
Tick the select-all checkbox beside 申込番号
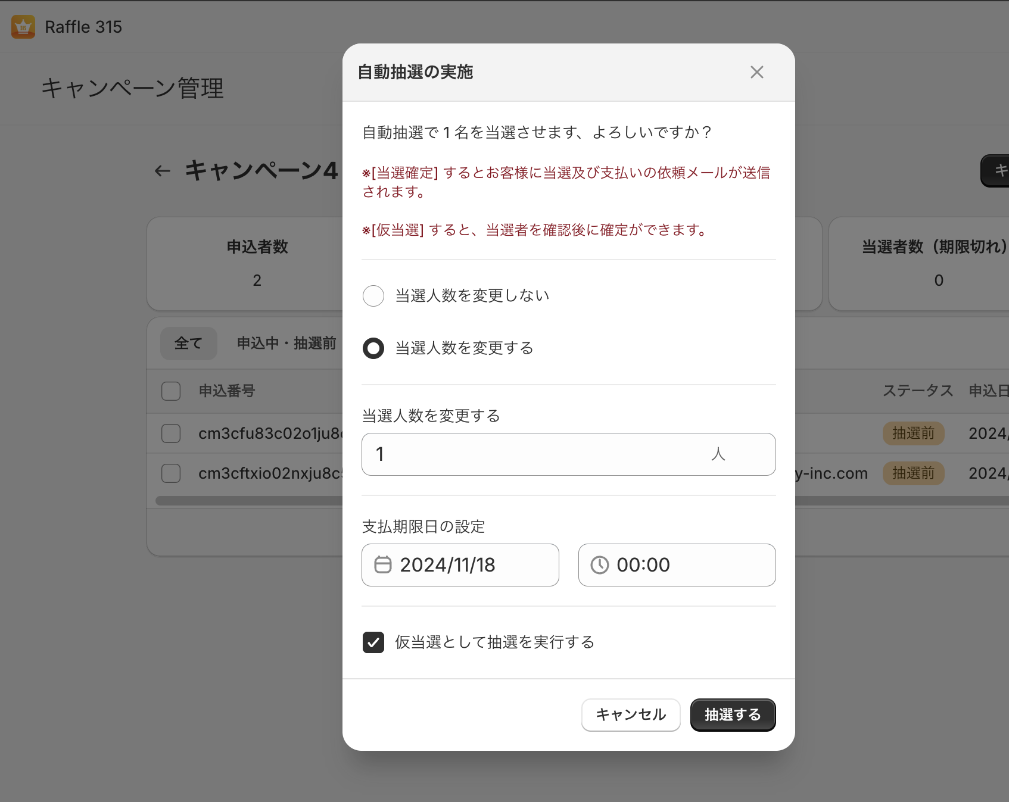pyautogui.click(x=171, y=391)
